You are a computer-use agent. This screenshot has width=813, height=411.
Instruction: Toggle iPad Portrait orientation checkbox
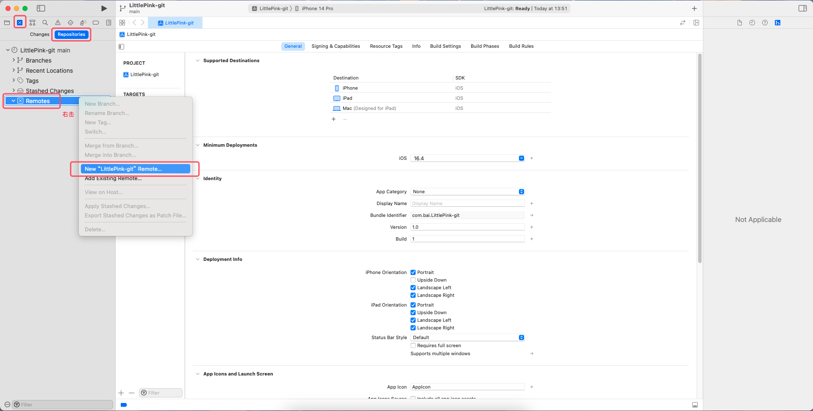click(x=413, y=305)
